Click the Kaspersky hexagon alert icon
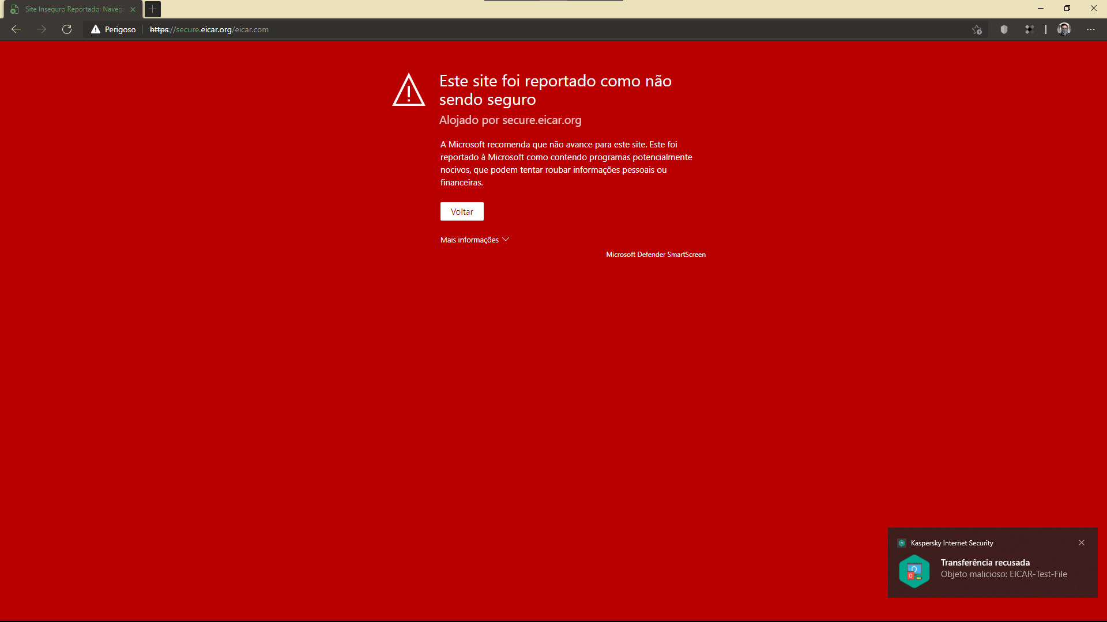Screen dimensions: 1107x622 914,571
